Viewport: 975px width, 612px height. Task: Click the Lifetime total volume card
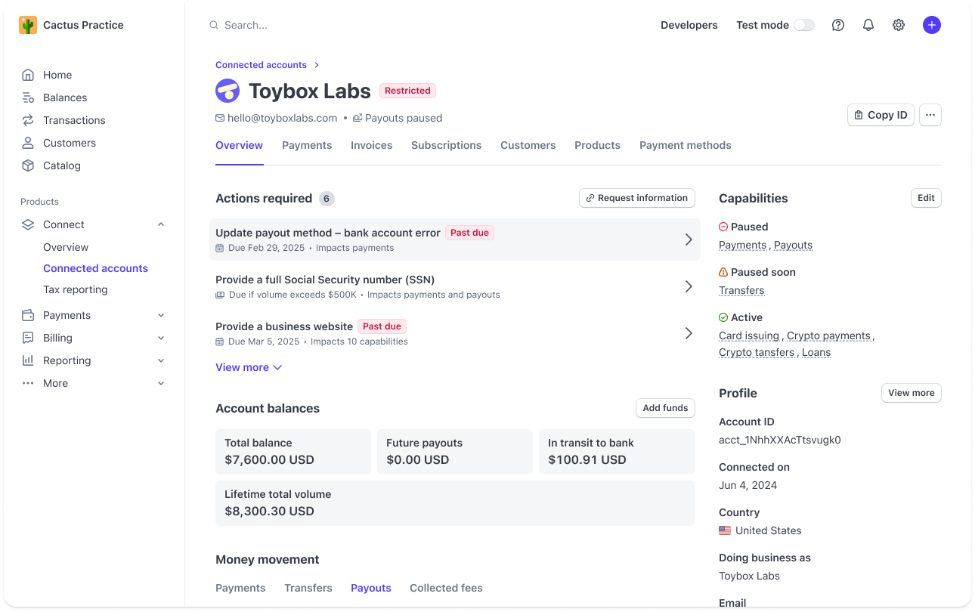coord(455,503)
